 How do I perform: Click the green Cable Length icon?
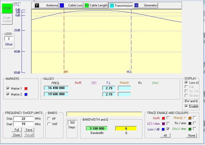coord(87,5)
